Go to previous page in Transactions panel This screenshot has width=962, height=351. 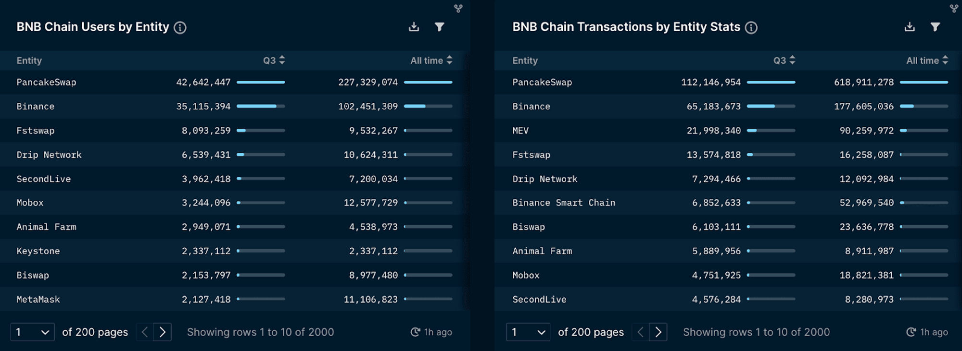pos(641,332)
